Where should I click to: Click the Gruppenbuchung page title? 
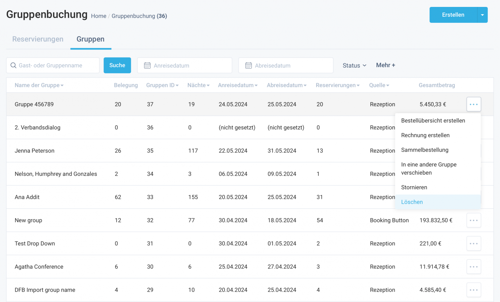(47, 15)
